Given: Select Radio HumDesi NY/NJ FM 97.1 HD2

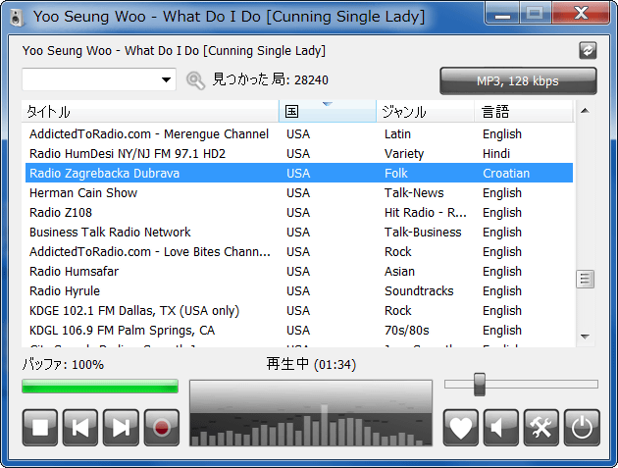Looking at the screenshot, I should [x=299, y=153].
